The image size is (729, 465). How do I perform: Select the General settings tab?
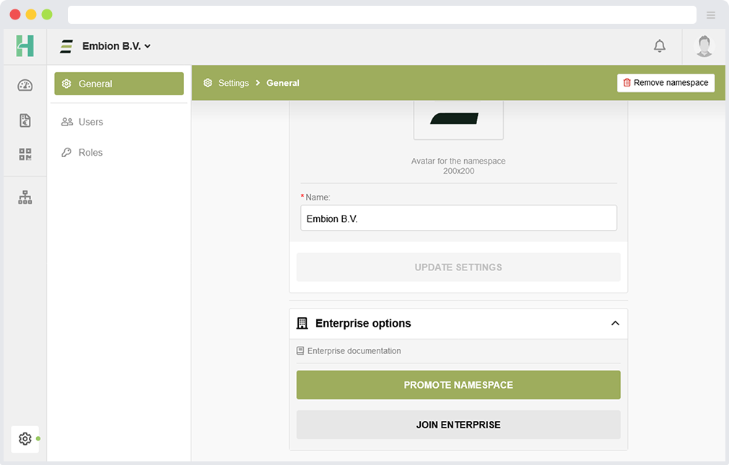point(119,84)
